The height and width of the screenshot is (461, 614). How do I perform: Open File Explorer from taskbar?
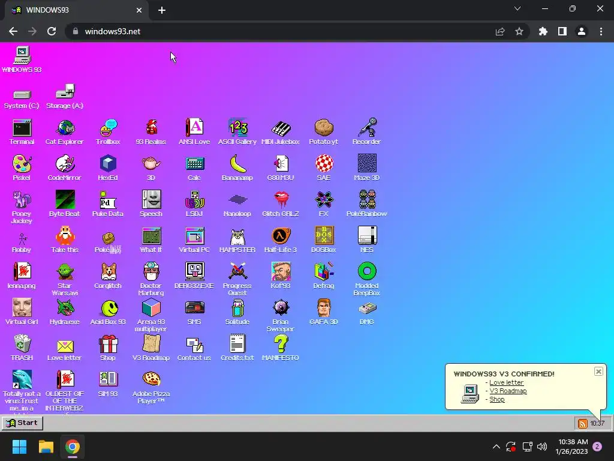click(46, 447)
